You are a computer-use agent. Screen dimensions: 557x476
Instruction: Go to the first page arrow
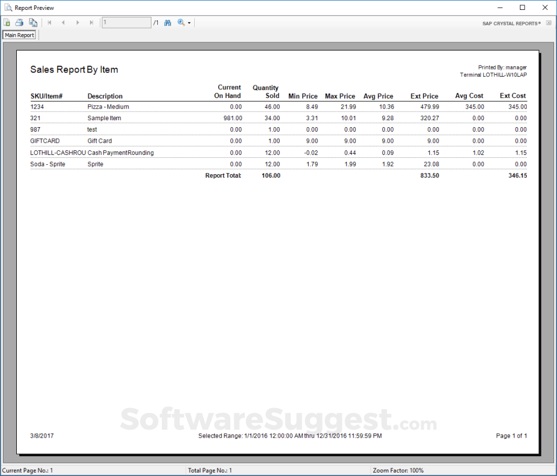49,23
